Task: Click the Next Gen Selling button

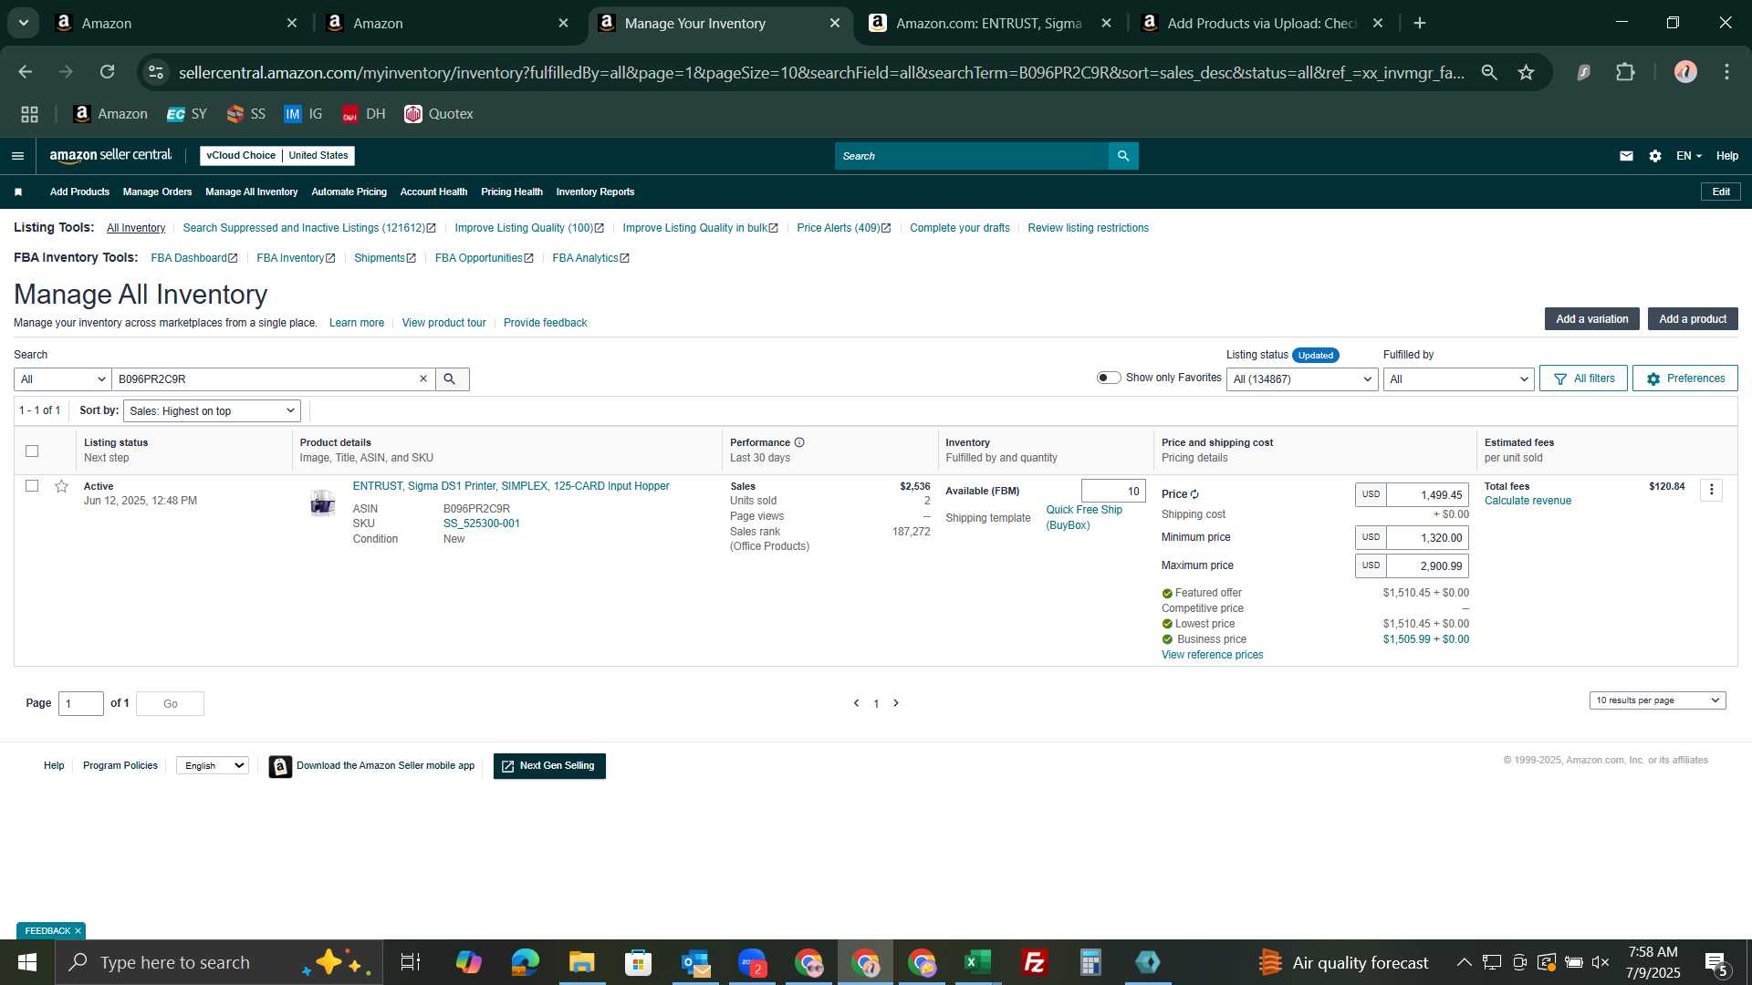Action: pyautogui.click(x=549, y=766)
